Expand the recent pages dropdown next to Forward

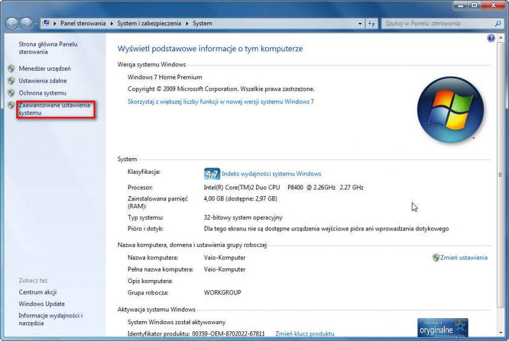(x=37, y=24)
